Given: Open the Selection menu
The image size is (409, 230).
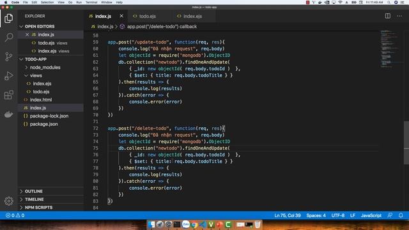Looking at the screenshot, I should (47, 3).
